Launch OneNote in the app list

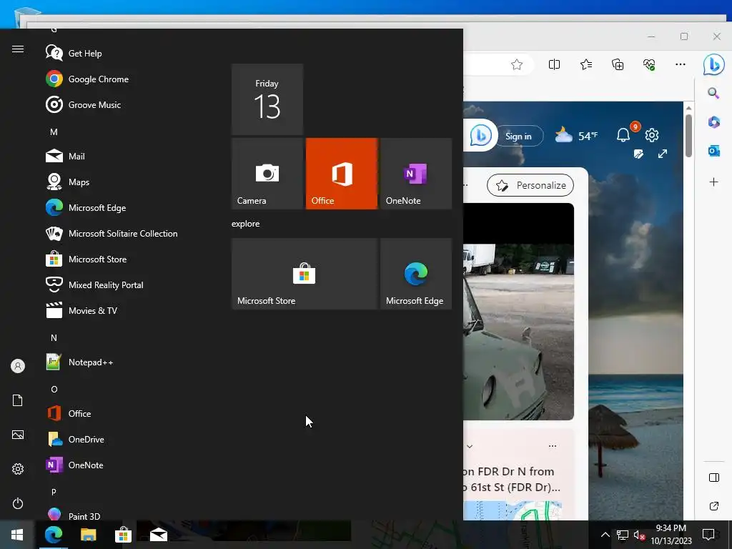(112, 465)
